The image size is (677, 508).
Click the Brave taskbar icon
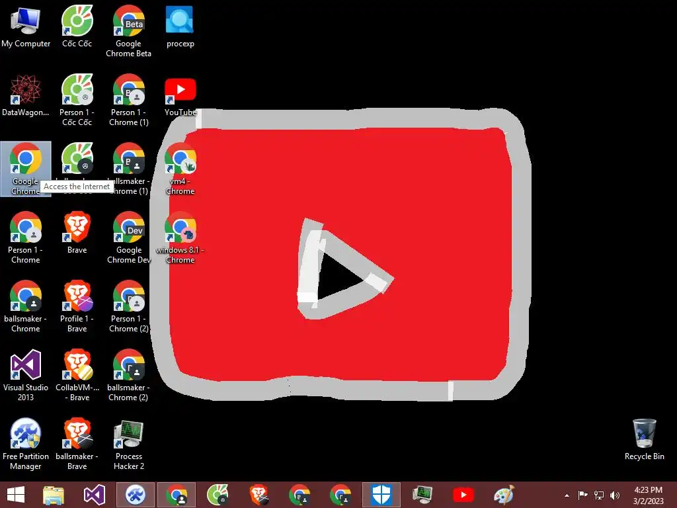click(x=259, y=495)
